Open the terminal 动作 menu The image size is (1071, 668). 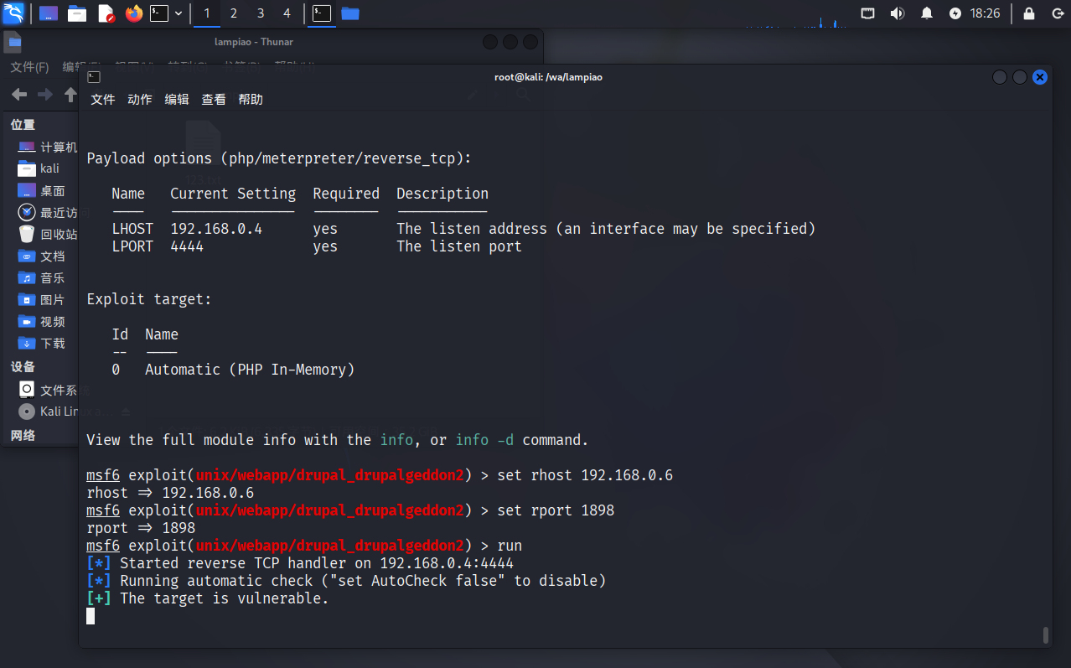[x=140, y=99]
